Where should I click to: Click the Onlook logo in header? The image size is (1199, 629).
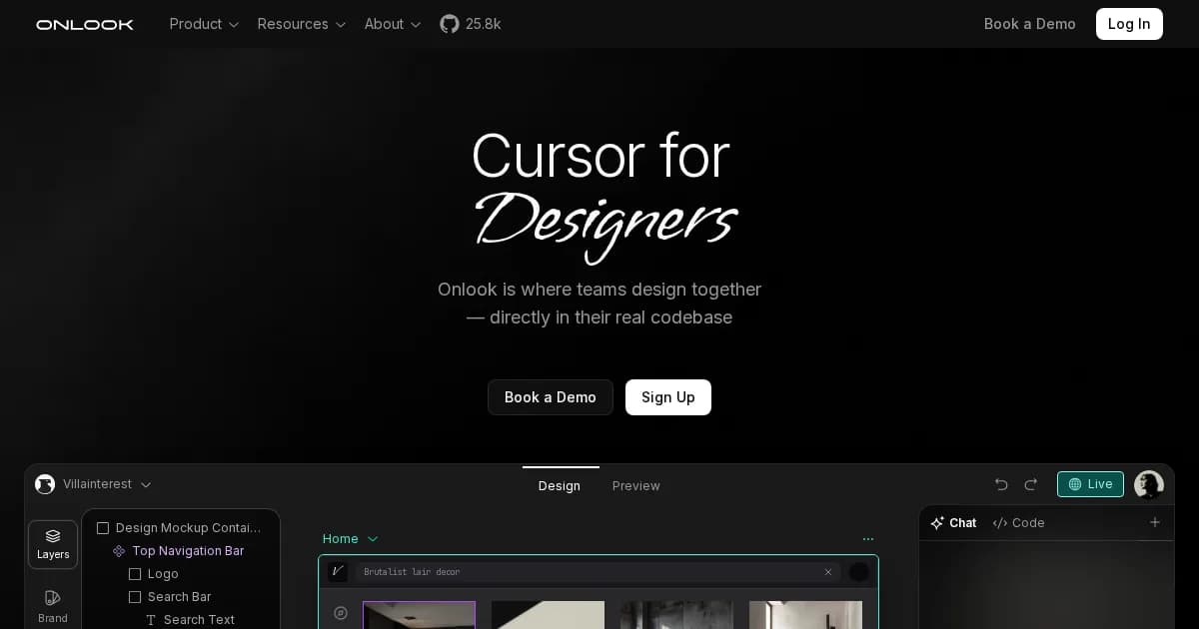pyautogui.click(x=85, y=24)
